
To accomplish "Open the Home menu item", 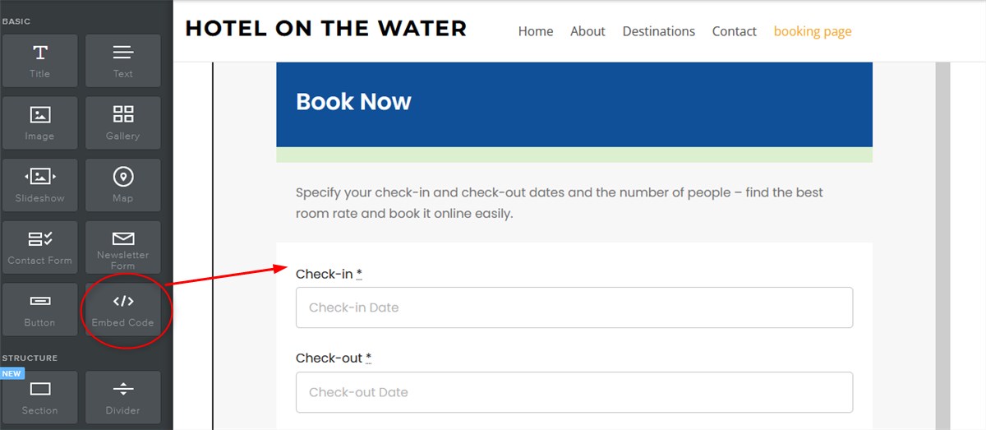I will pos(536,31).
